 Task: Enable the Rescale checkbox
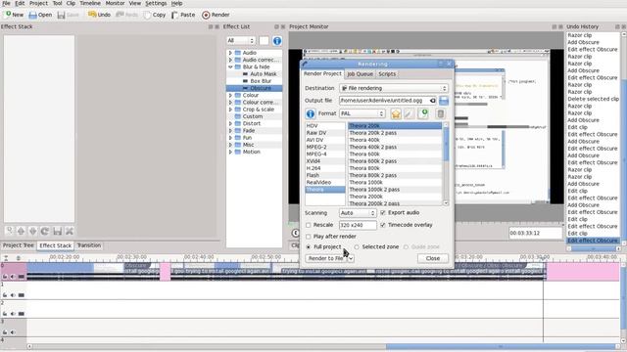click(309, 225)
